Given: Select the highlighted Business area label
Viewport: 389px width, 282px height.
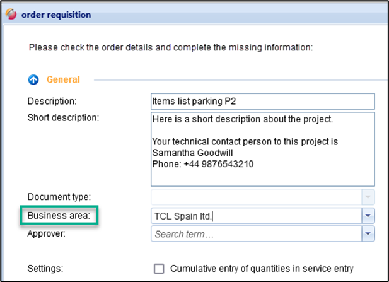Looking at the screenshot, I should pyautogui.click(x=59, y=216).
